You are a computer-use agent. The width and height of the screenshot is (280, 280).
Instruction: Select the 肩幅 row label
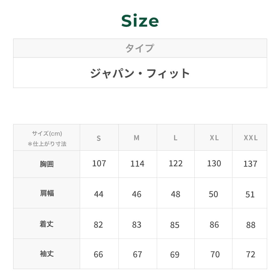pyautogui.click(x=47, y=193)
